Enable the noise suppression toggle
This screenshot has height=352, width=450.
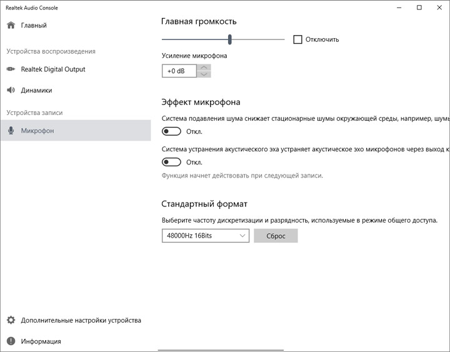tap(171, 131)
